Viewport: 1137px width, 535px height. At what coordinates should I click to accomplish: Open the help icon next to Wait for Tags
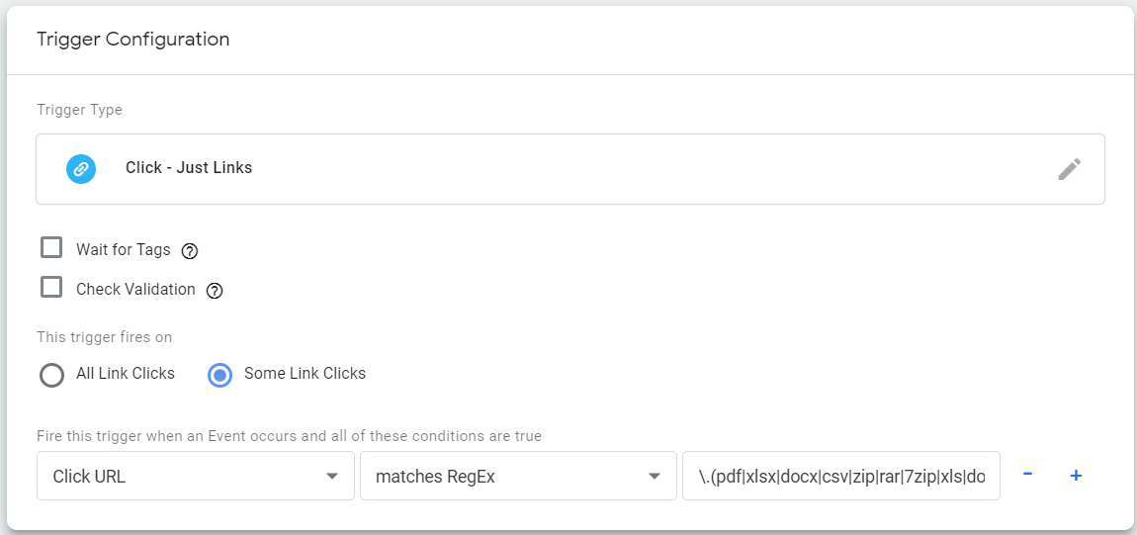190,251
